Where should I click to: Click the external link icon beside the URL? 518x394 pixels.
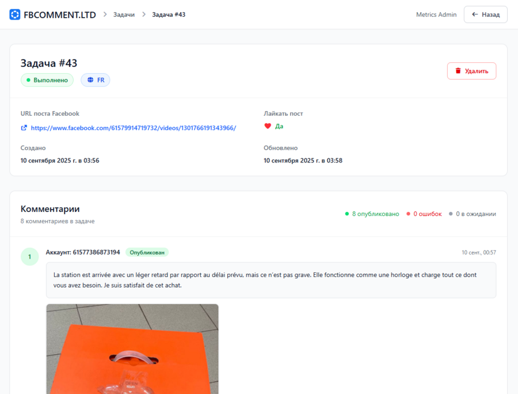[x=24, y=128]
